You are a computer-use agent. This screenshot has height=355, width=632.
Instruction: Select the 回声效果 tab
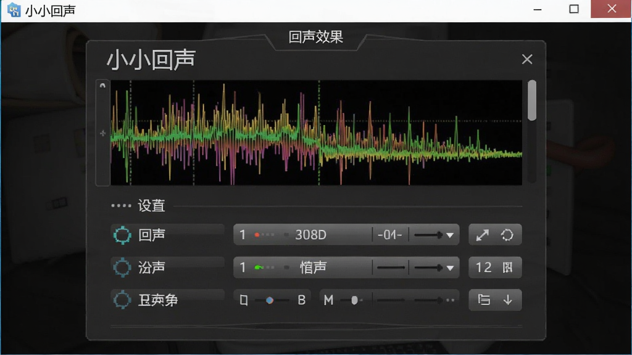pyautogui.click(x=316, y=37)
